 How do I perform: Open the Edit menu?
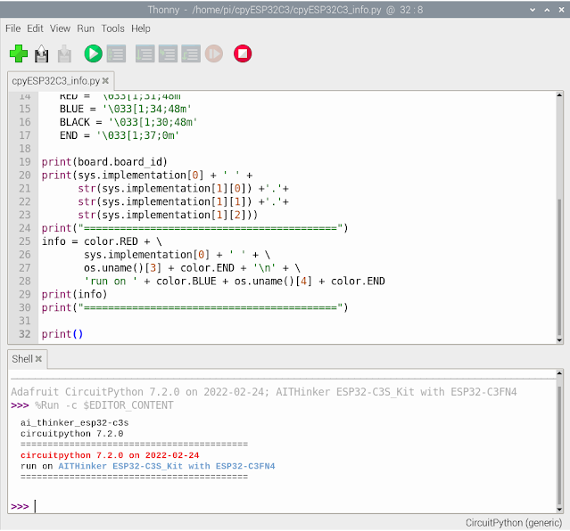pyautogui.click(x=35, y=29)
